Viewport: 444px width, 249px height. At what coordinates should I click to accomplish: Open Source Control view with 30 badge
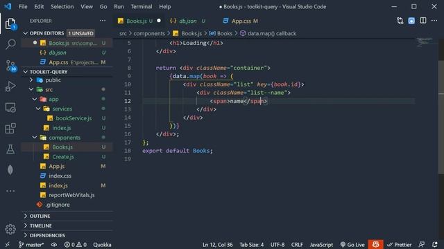[x=10, y=66]
